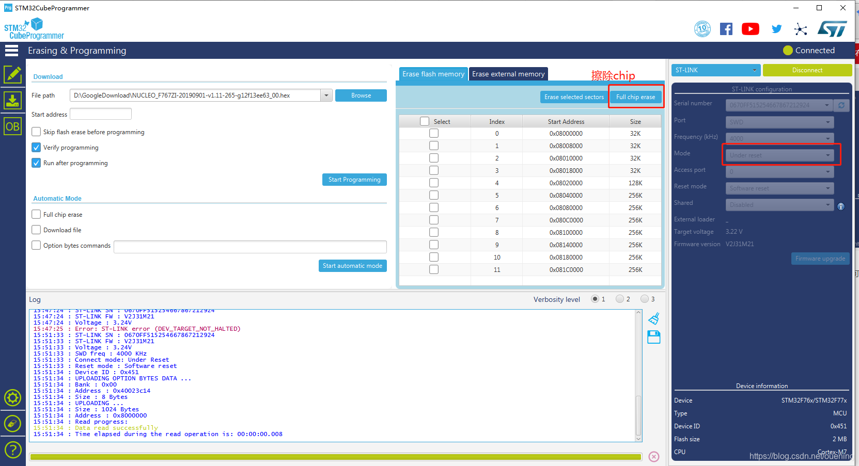Screen dimensions: 859x466
Task: Select verbosity level 1
Action: tap(595, 299)
